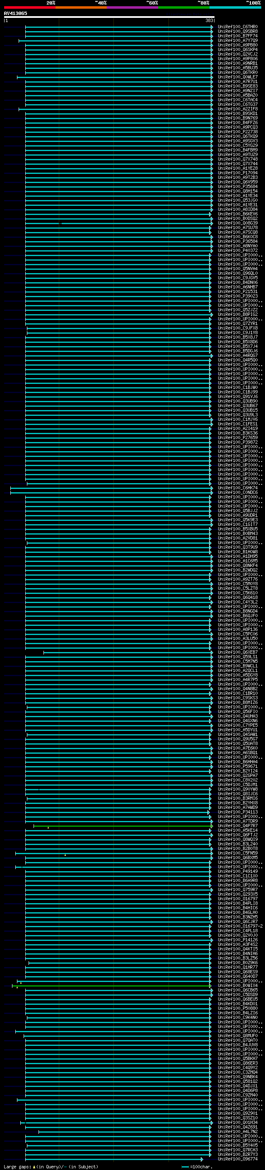This screenshot has width=265, height=1170.
Task: Click hit label UniRef100_Q9NBK4
Action: pos(238,1077)
